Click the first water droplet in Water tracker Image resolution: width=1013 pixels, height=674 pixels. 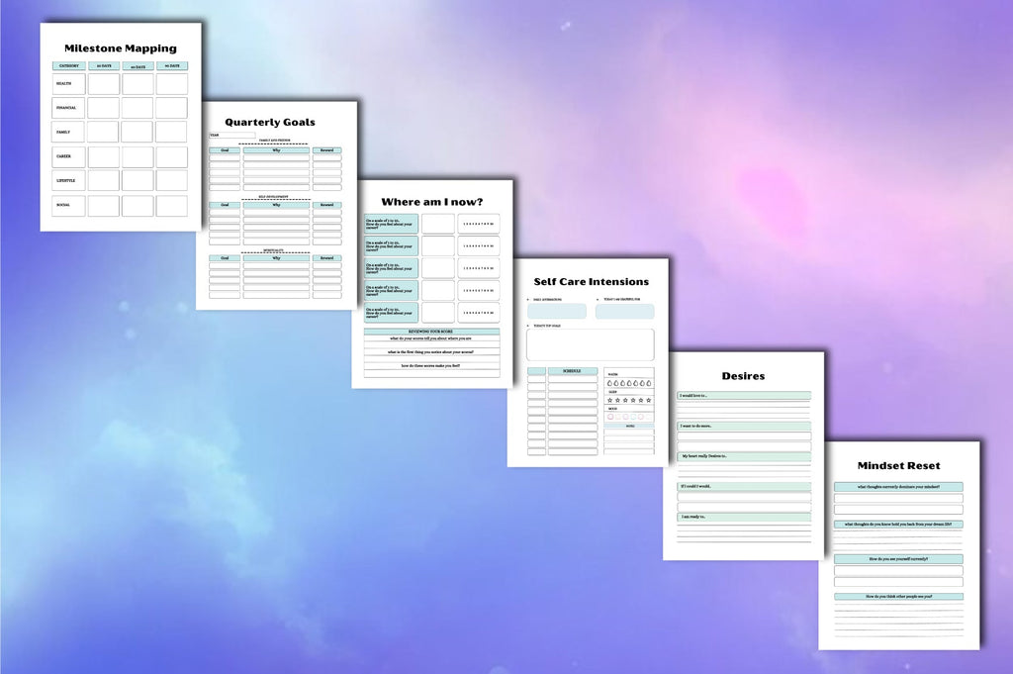[x=609, y=383]
